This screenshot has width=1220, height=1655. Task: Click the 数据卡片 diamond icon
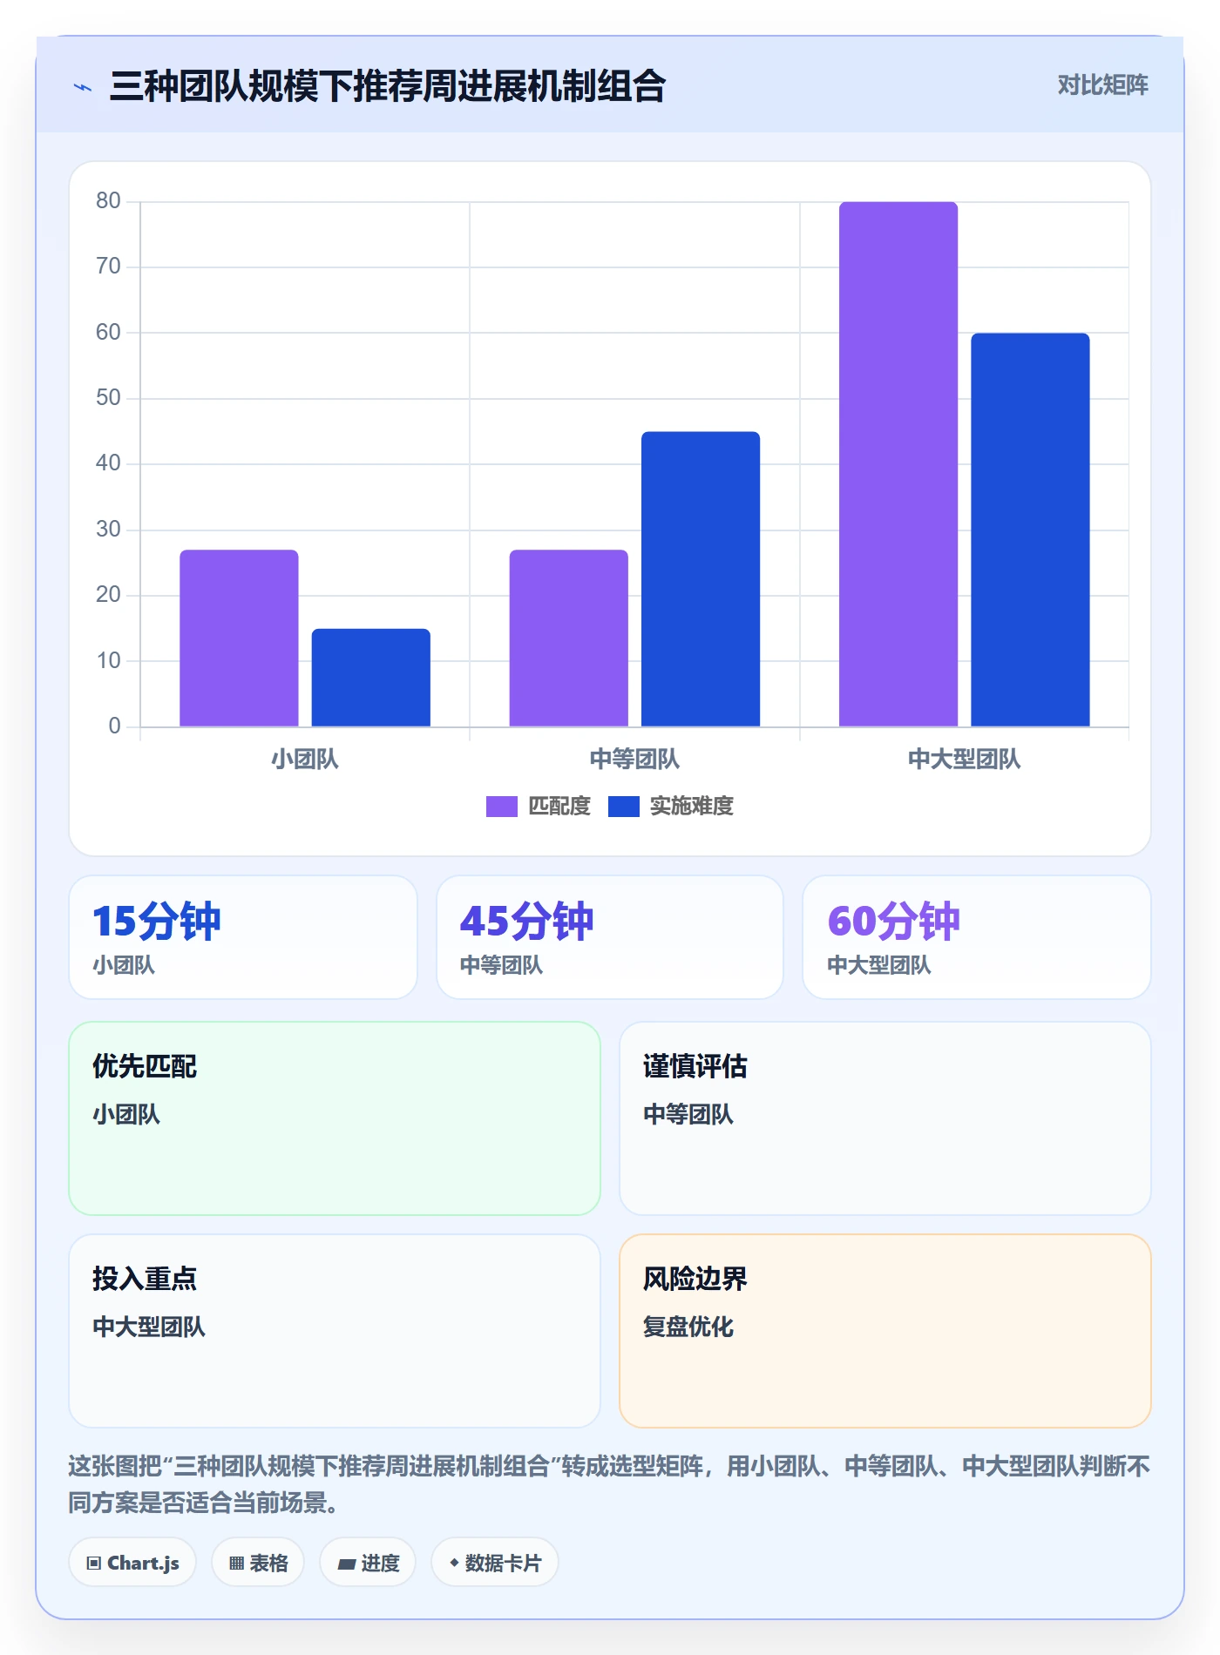coord(454,1564)
